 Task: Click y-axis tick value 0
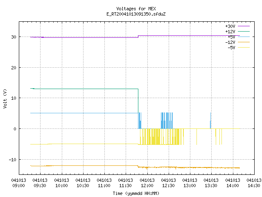15,129
